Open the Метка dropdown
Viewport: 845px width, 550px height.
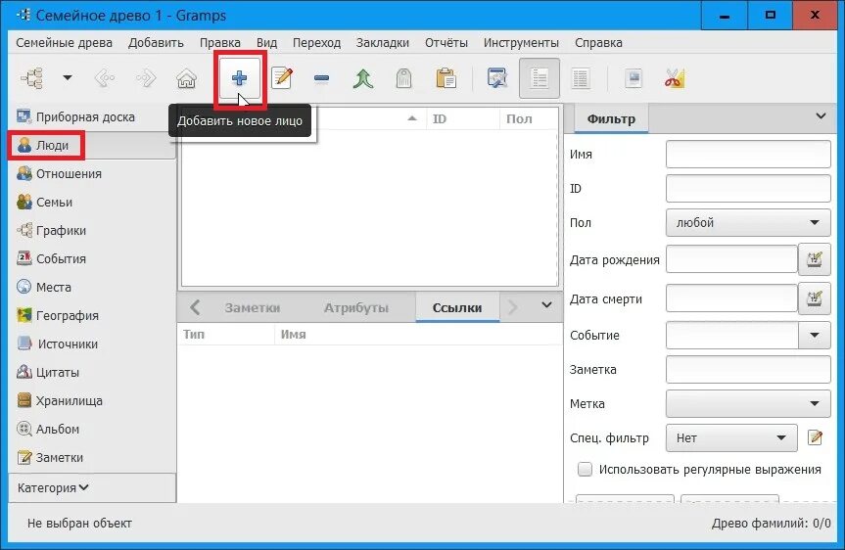[748, 403]
